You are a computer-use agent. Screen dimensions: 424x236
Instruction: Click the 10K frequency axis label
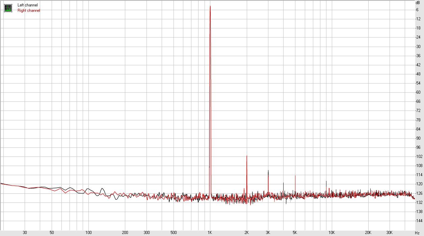[x=332, y=233]
